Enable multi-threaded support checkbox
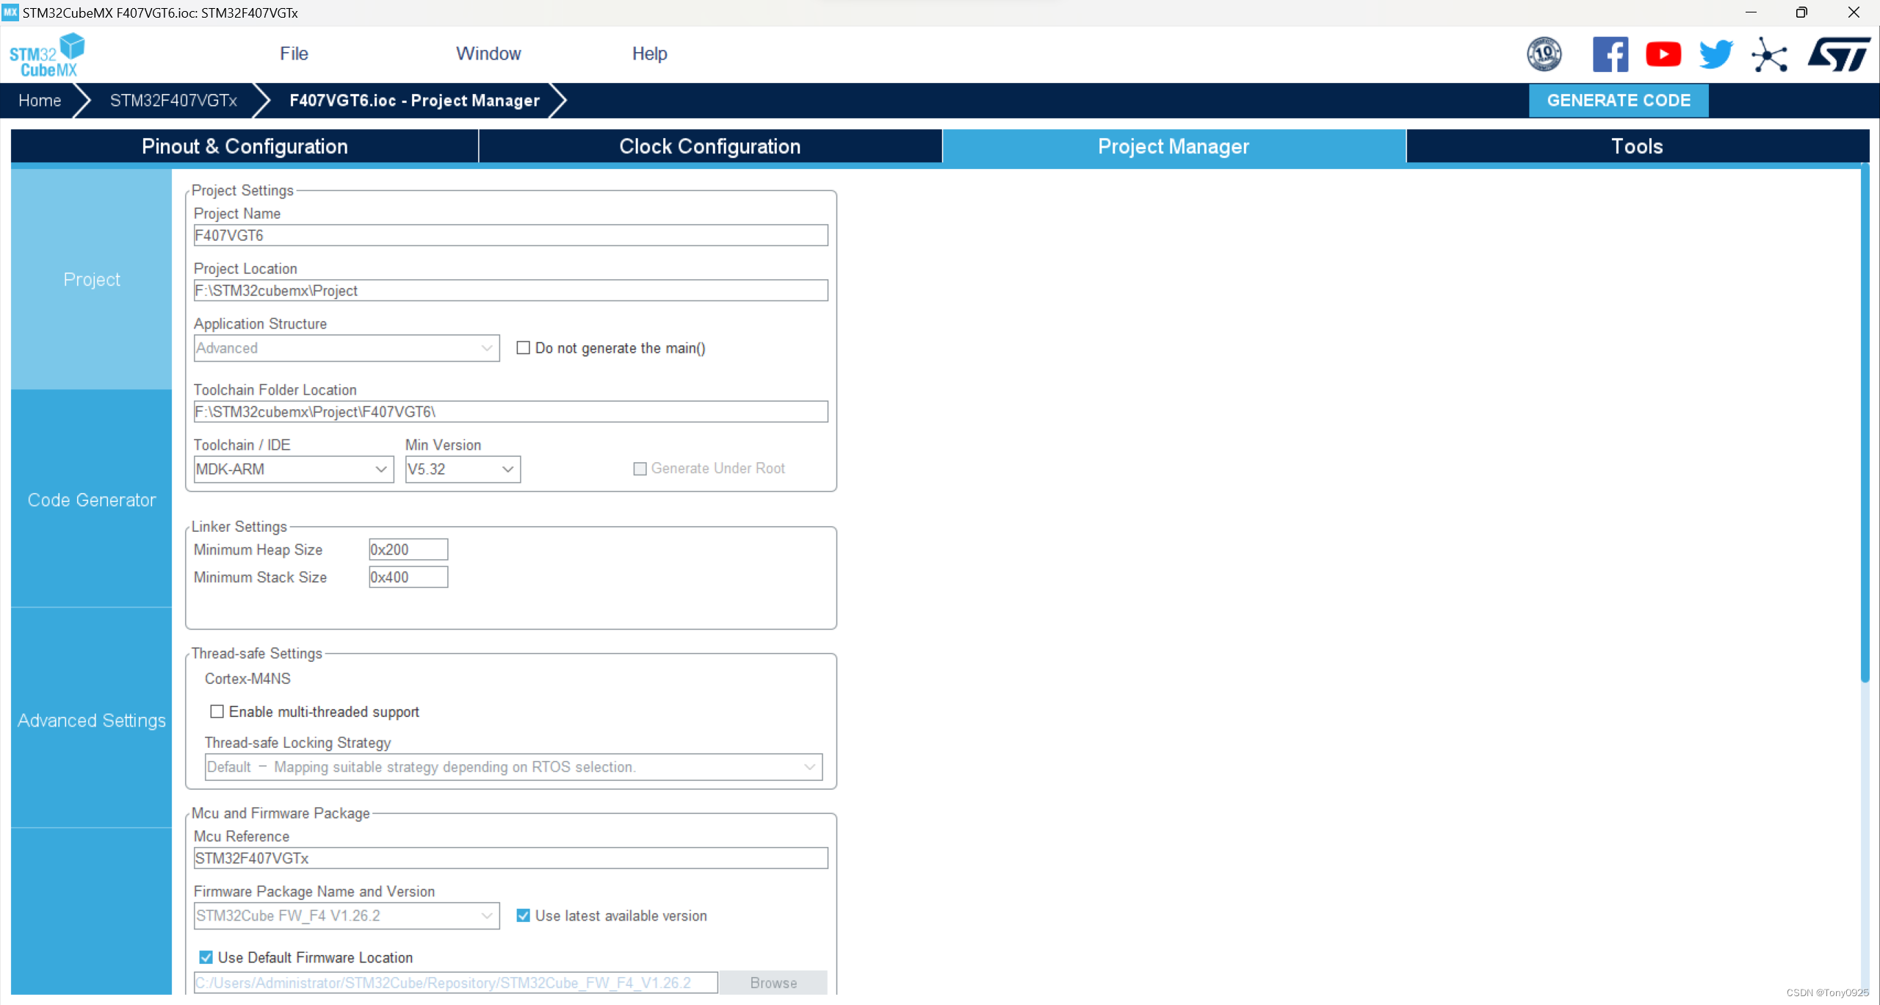This screenshot has width=1880, height=1005. [x=217, y=711]
